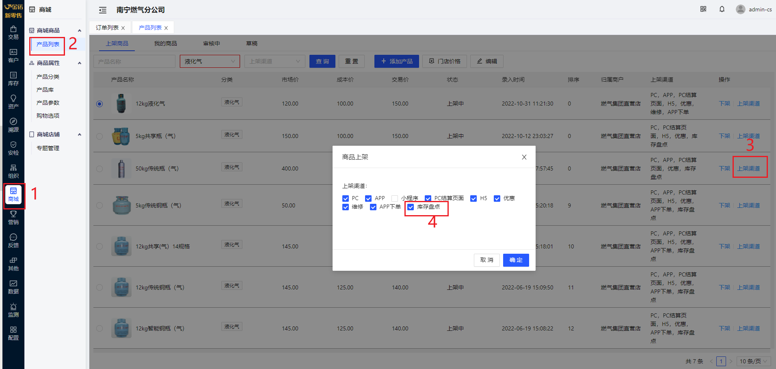776x369 pixels.
Task: Click 下架 link for 12kg液化气 row
Action: 724,104
